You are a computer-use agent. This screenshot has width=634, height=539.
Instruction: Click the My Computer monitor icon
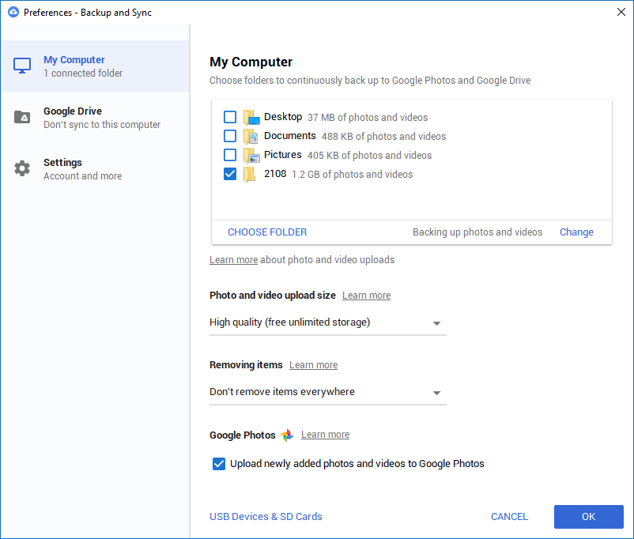click(x=22, y=66)
